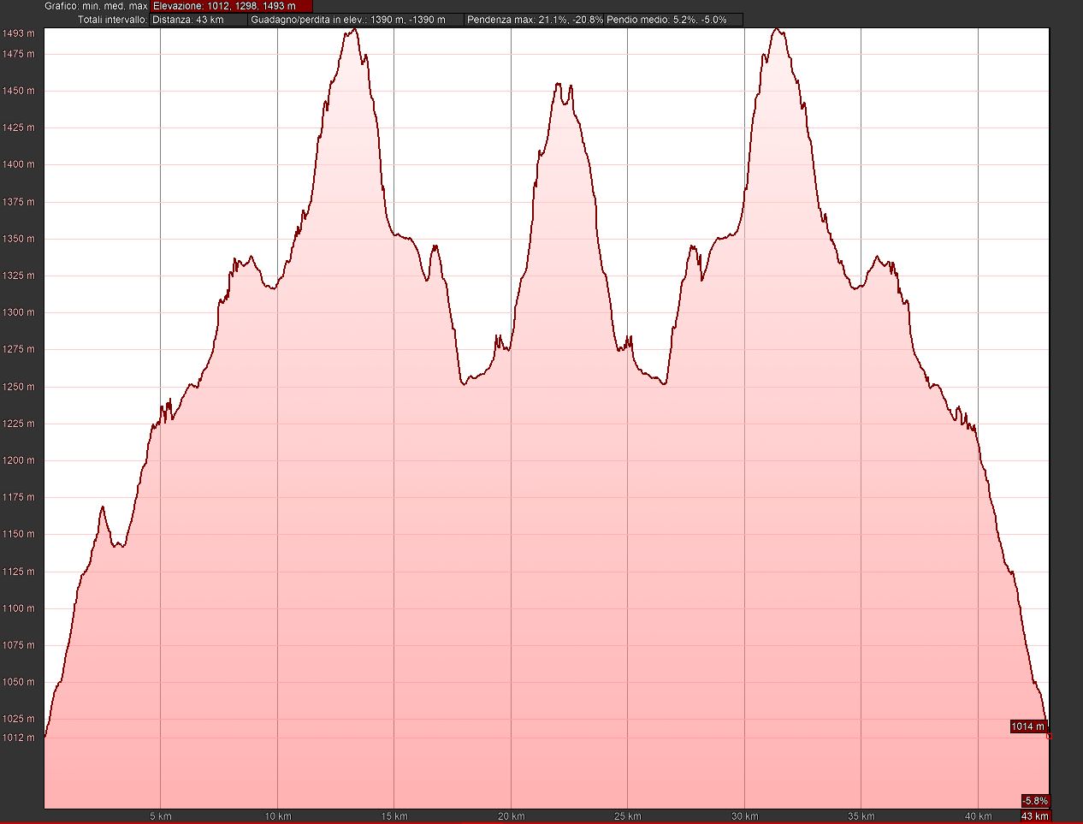Screen dimensions: 1083x824
Task: Click the Guadagno/perdita in elev. field
Action: tap(356, 20)
